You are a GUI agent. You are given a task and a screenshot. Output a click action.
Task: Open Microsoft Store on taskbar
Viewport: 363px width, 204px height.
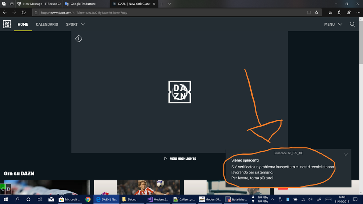70,199
